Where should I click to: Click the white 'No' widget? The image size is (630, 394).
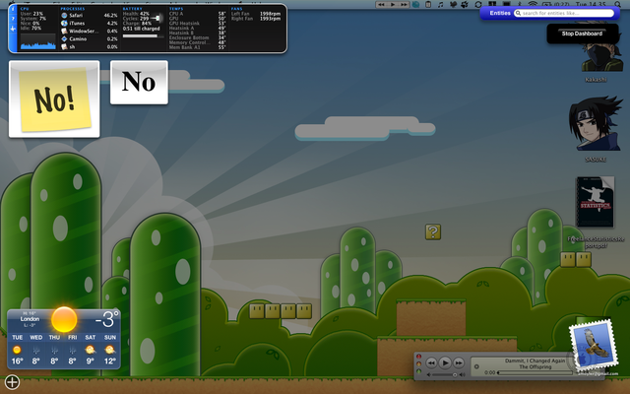(x=139, y=83)
